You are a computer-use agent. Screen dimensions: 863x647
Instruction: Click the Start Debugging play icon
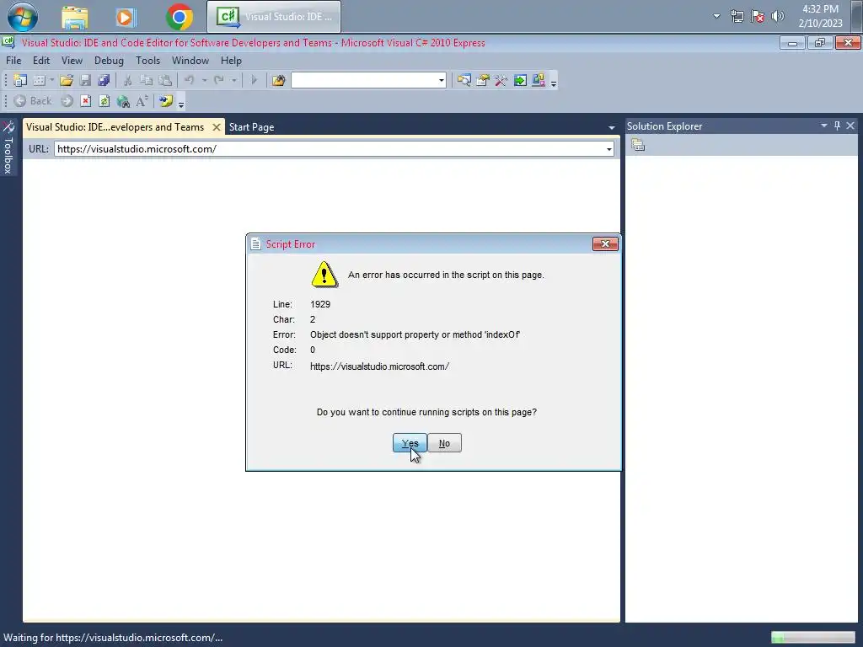254,80
